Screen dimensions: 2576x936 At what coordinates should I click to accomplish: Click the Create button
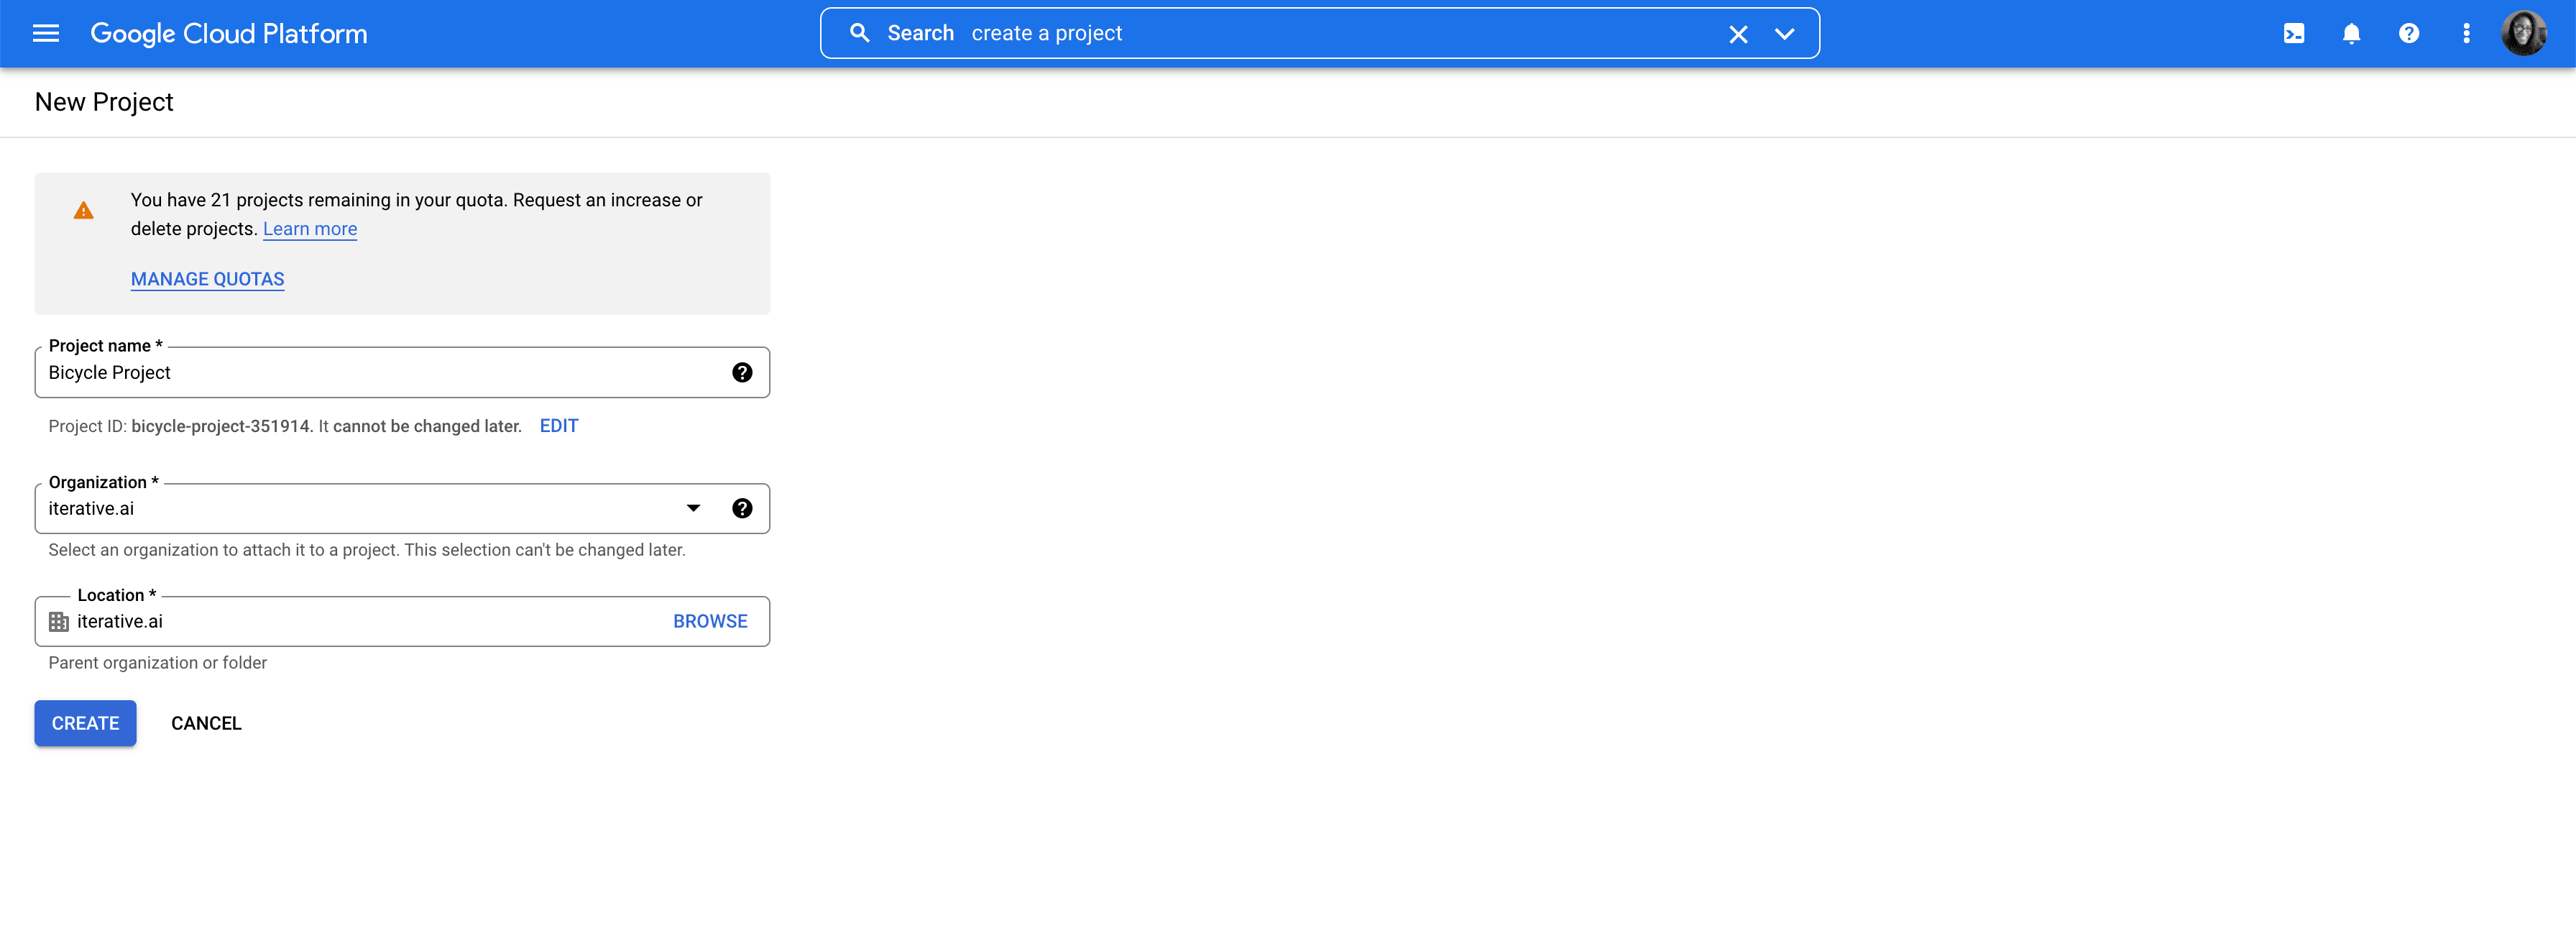pyautogui.click(x=85, y=723)
